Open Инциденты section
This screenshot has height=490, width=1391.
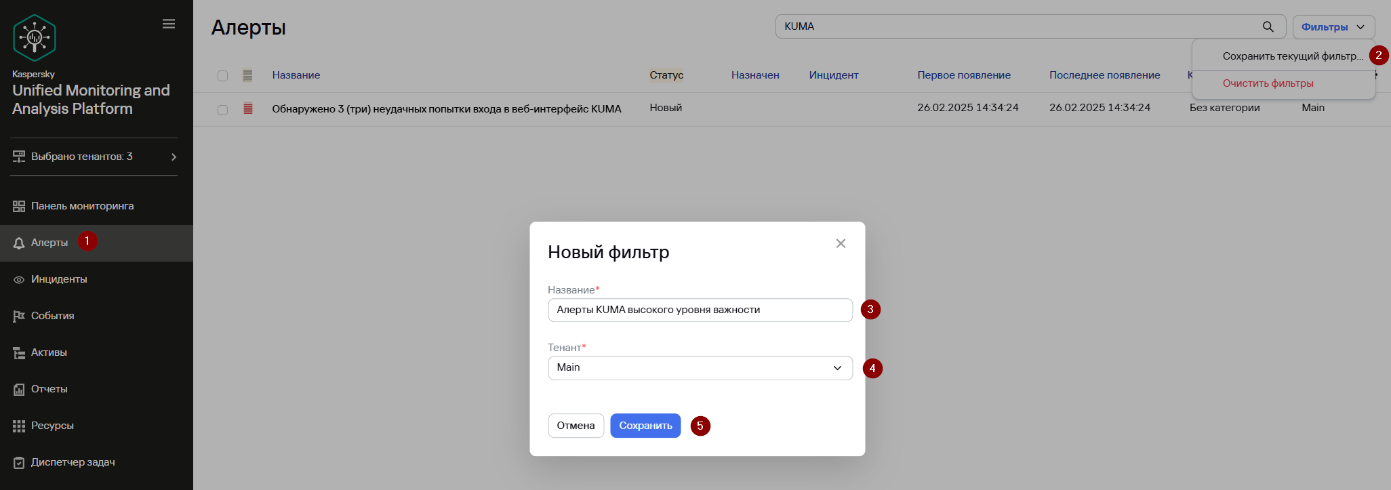click(96, 279)
